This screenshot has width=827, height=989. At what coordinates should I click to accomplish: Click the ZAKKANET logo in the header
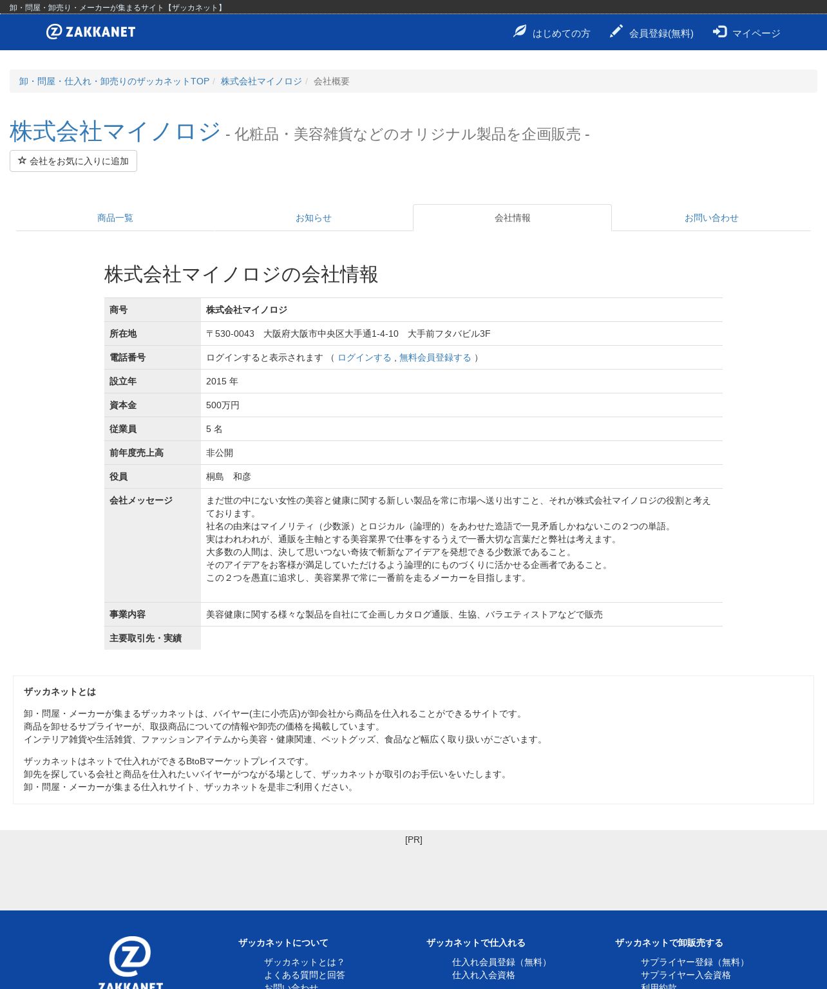pyautogui.click(x=91, y=32)
